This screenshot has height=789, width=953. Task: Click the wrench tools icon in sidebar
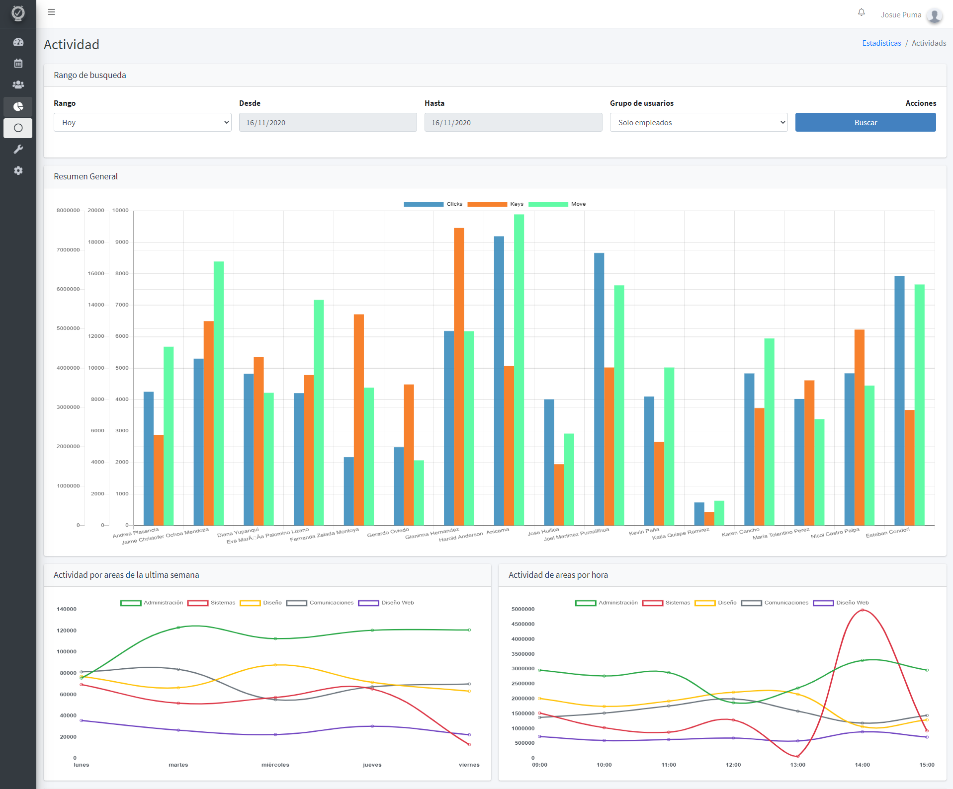tap(18, 149)
